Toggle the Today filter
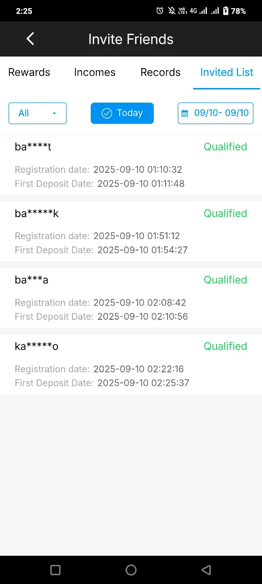Viewport: 262px width, 584px height. click(x=122, y=113)
